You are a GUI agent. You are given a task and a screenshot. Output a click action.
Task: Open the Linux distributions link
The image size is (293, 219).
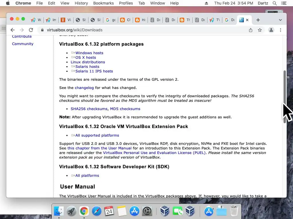[x=88, y=62]
